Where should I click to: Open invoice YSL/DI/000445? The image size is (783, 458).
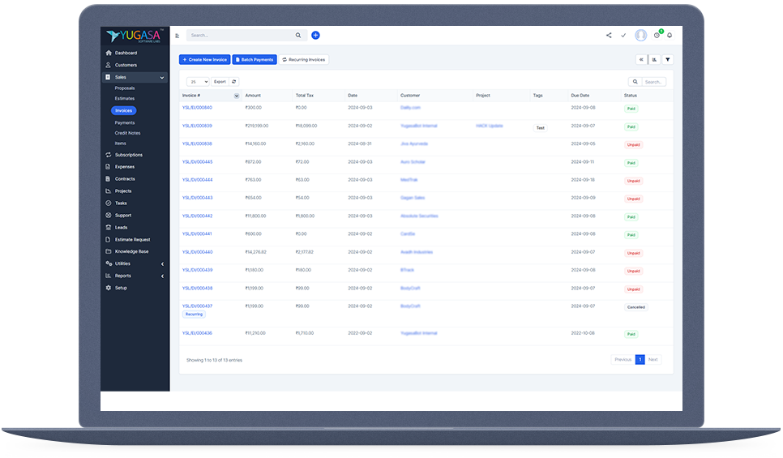pos(197,162)
